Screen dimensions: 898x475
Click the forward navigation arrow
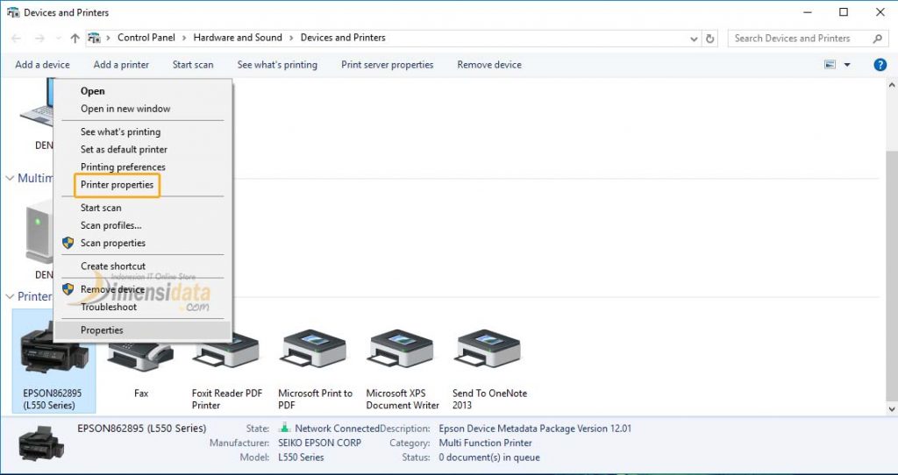click(x=39, y=39)
